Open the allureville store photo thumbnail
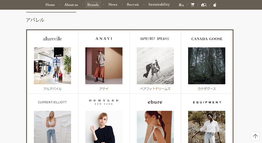Screen dimensions: 262x143 (52, 66)
